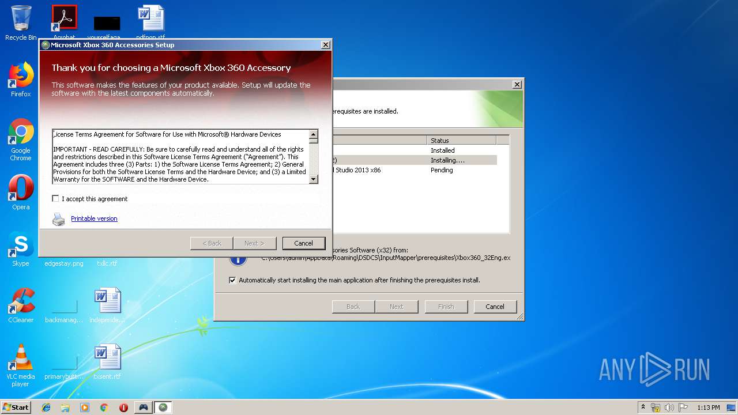Uncheck automatically start installing main application

pos(232,280)
